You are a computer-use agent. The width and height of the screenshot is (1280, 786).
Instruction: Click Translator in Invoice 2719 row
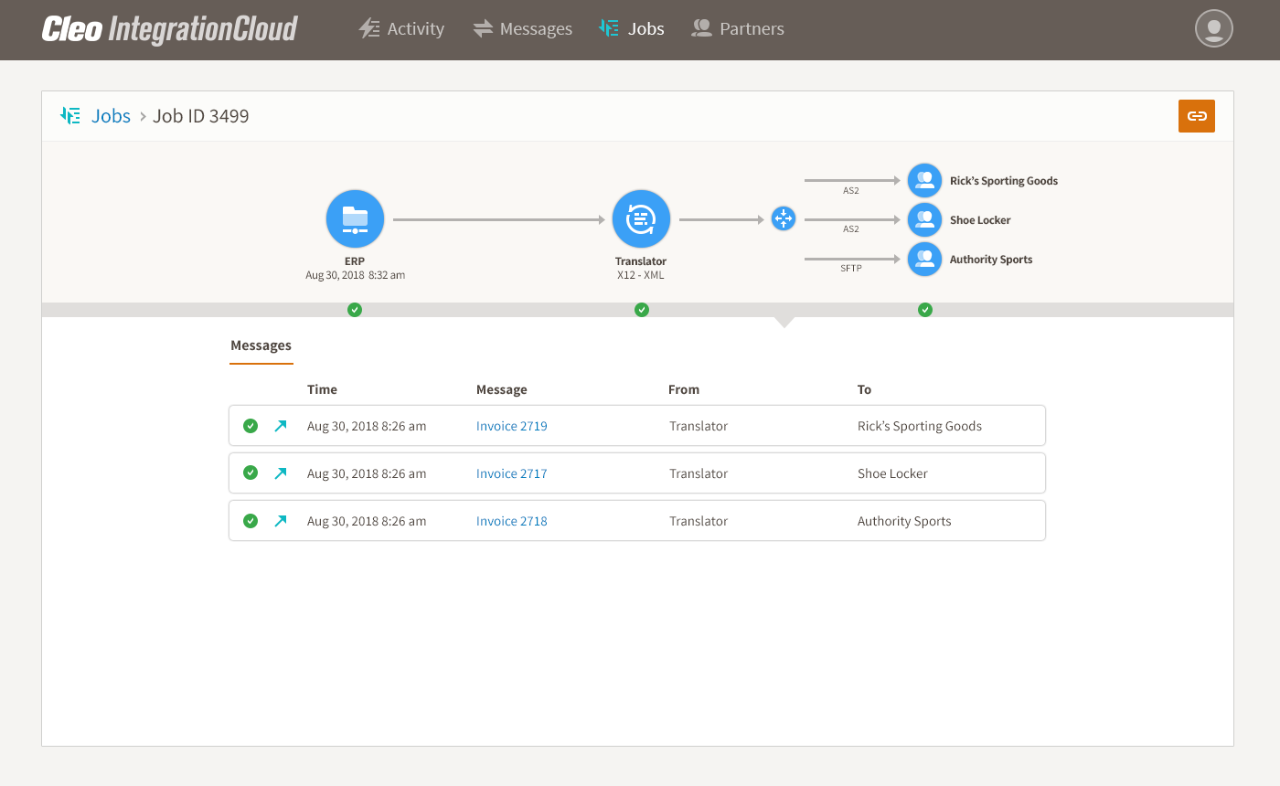tap(699, 426)
